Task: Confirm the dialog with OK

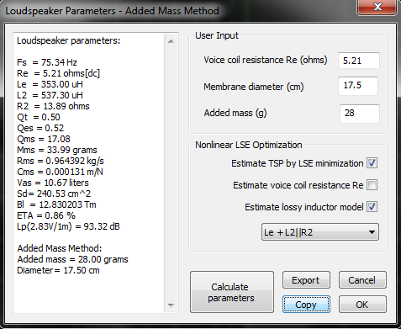Action: 362,305
